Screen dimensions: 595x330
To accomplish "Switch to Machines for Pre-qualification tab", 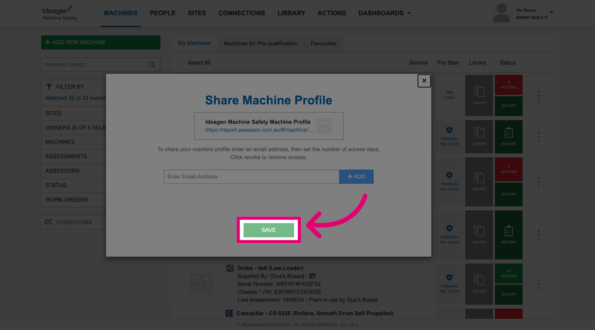I will pyautogui.click(x=260, y=43).
